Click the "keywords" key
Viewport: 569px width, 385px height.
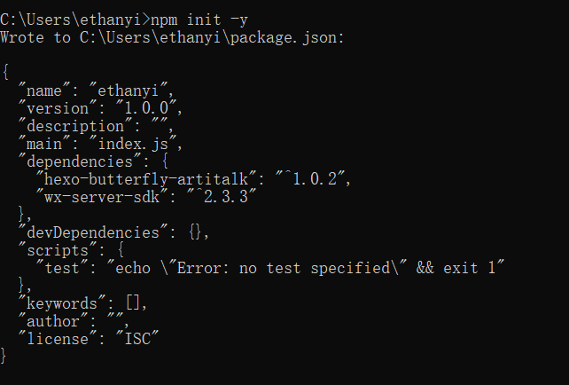click(x=62, y=304)
